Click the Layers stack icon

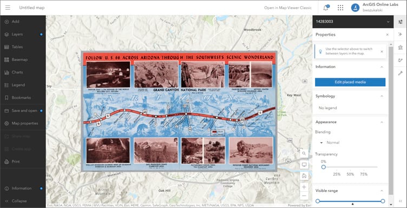pos(6,34)
